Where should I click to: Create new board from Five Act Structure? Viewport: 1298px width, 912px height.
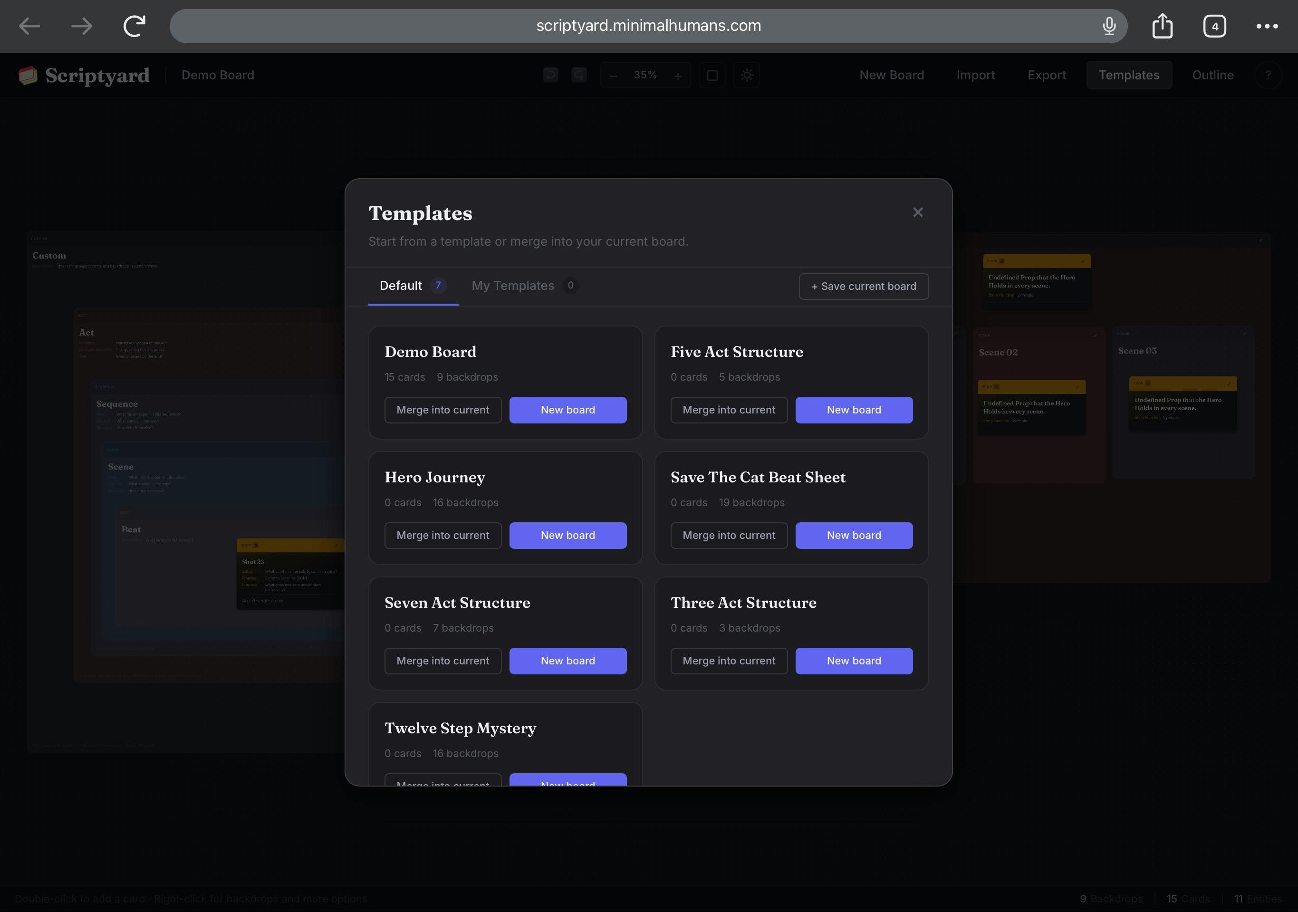click(854, 410)
